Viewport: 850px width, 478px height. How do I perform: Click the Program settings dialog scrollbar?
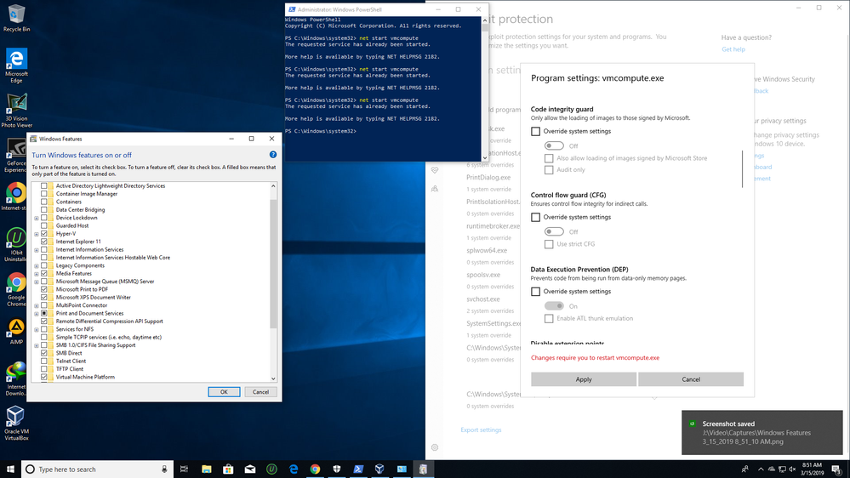[x=742, y=169]
